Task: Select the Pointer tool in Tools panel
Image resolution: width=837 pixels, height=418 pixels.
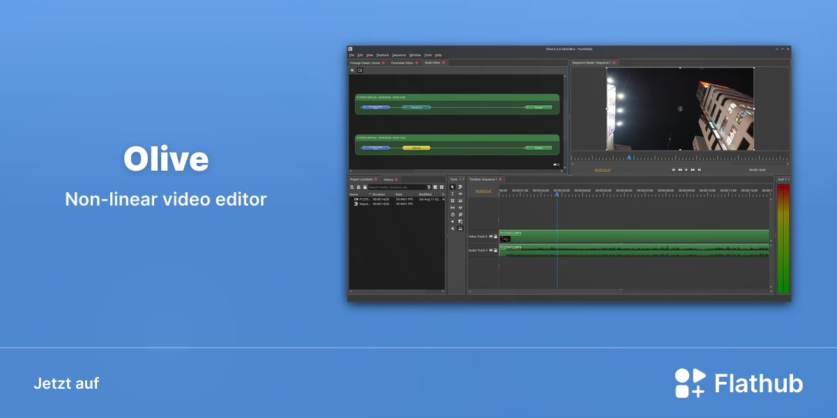Action: 453,187
